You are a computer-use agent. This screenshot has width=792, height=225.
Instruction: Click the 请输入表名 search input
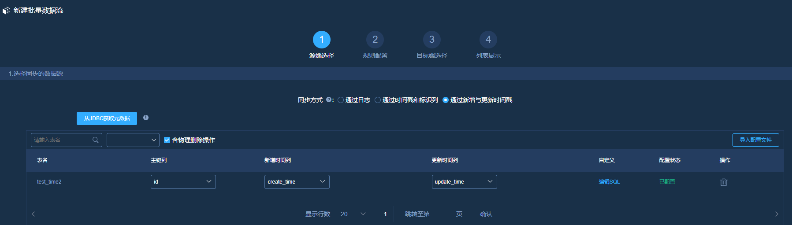pyautogui.click(x=62, y=140)
